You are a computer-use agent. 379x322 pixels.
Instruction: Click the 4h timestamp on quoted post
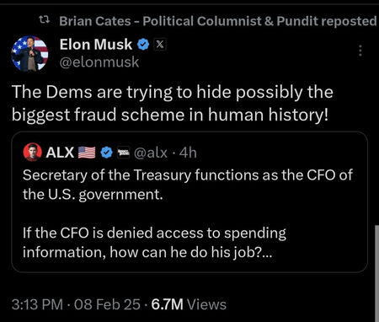pos(188,153)
